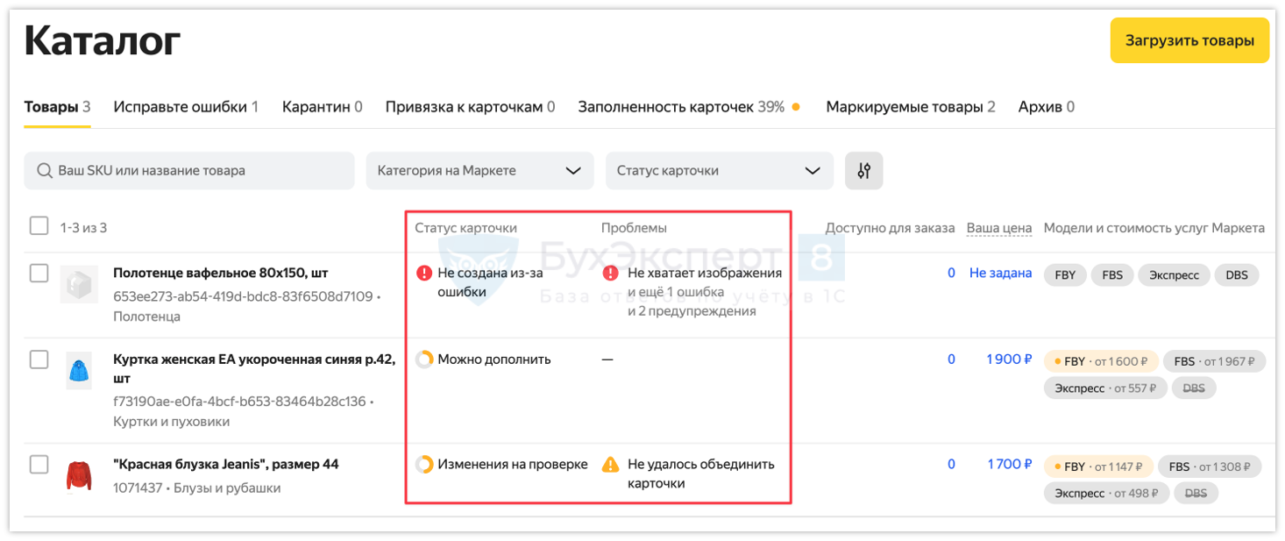Click the 'FBY · от 1 600 ₽' tag
The width and height of the screenshot is (1285, 541).
1101,361
